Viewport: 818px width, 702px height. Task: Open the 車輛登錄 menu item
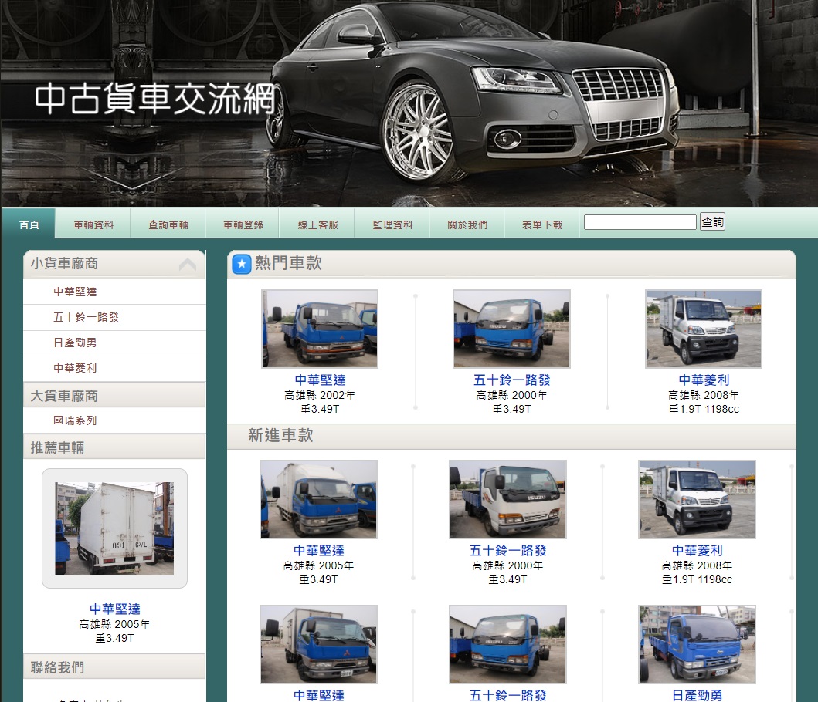tap(243, 224)
